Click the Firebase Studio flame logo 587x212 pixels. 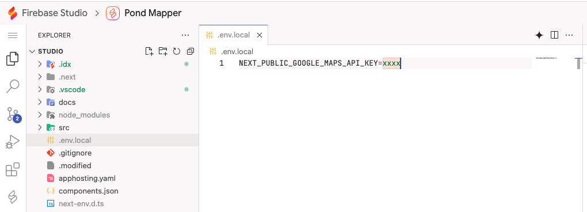pos(13,13)
